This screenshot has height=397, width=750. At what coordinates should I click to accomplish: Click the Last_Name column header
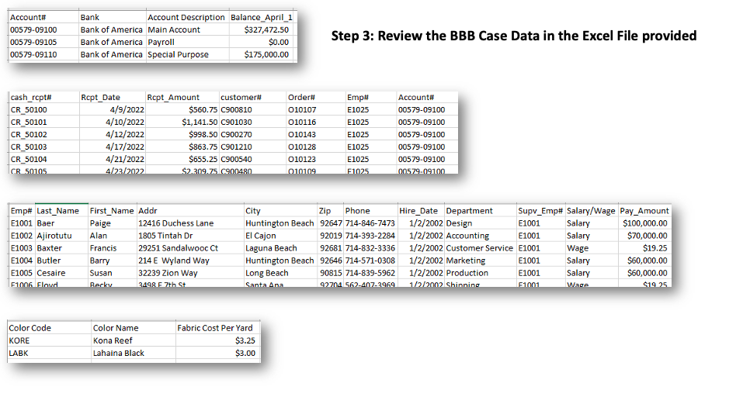click(x=58, y=211)
